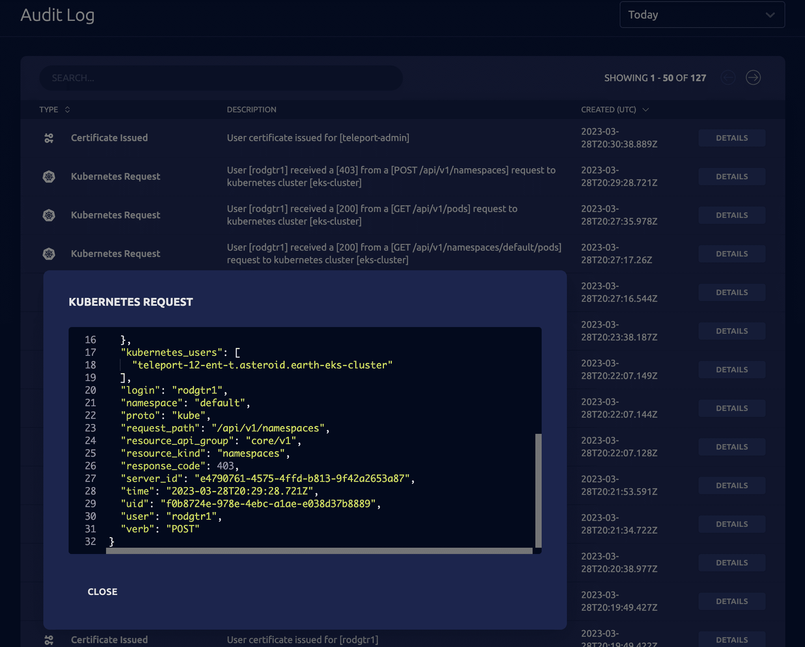Open the Today date range dropdown
The image size is (805, 647).
tap(702, 15)
